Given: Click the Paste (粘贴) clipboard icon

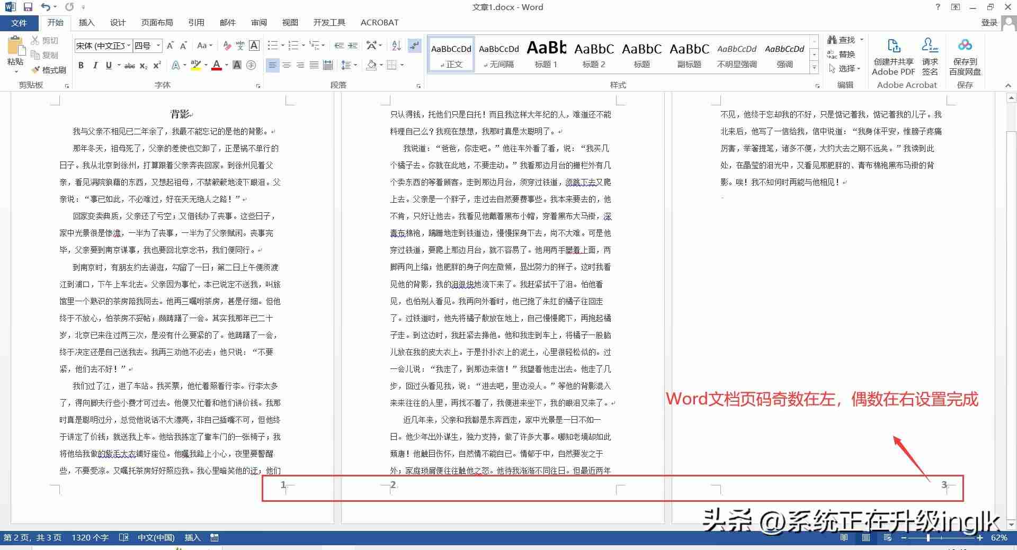Looking at the screenshot, I should point(15,47).
